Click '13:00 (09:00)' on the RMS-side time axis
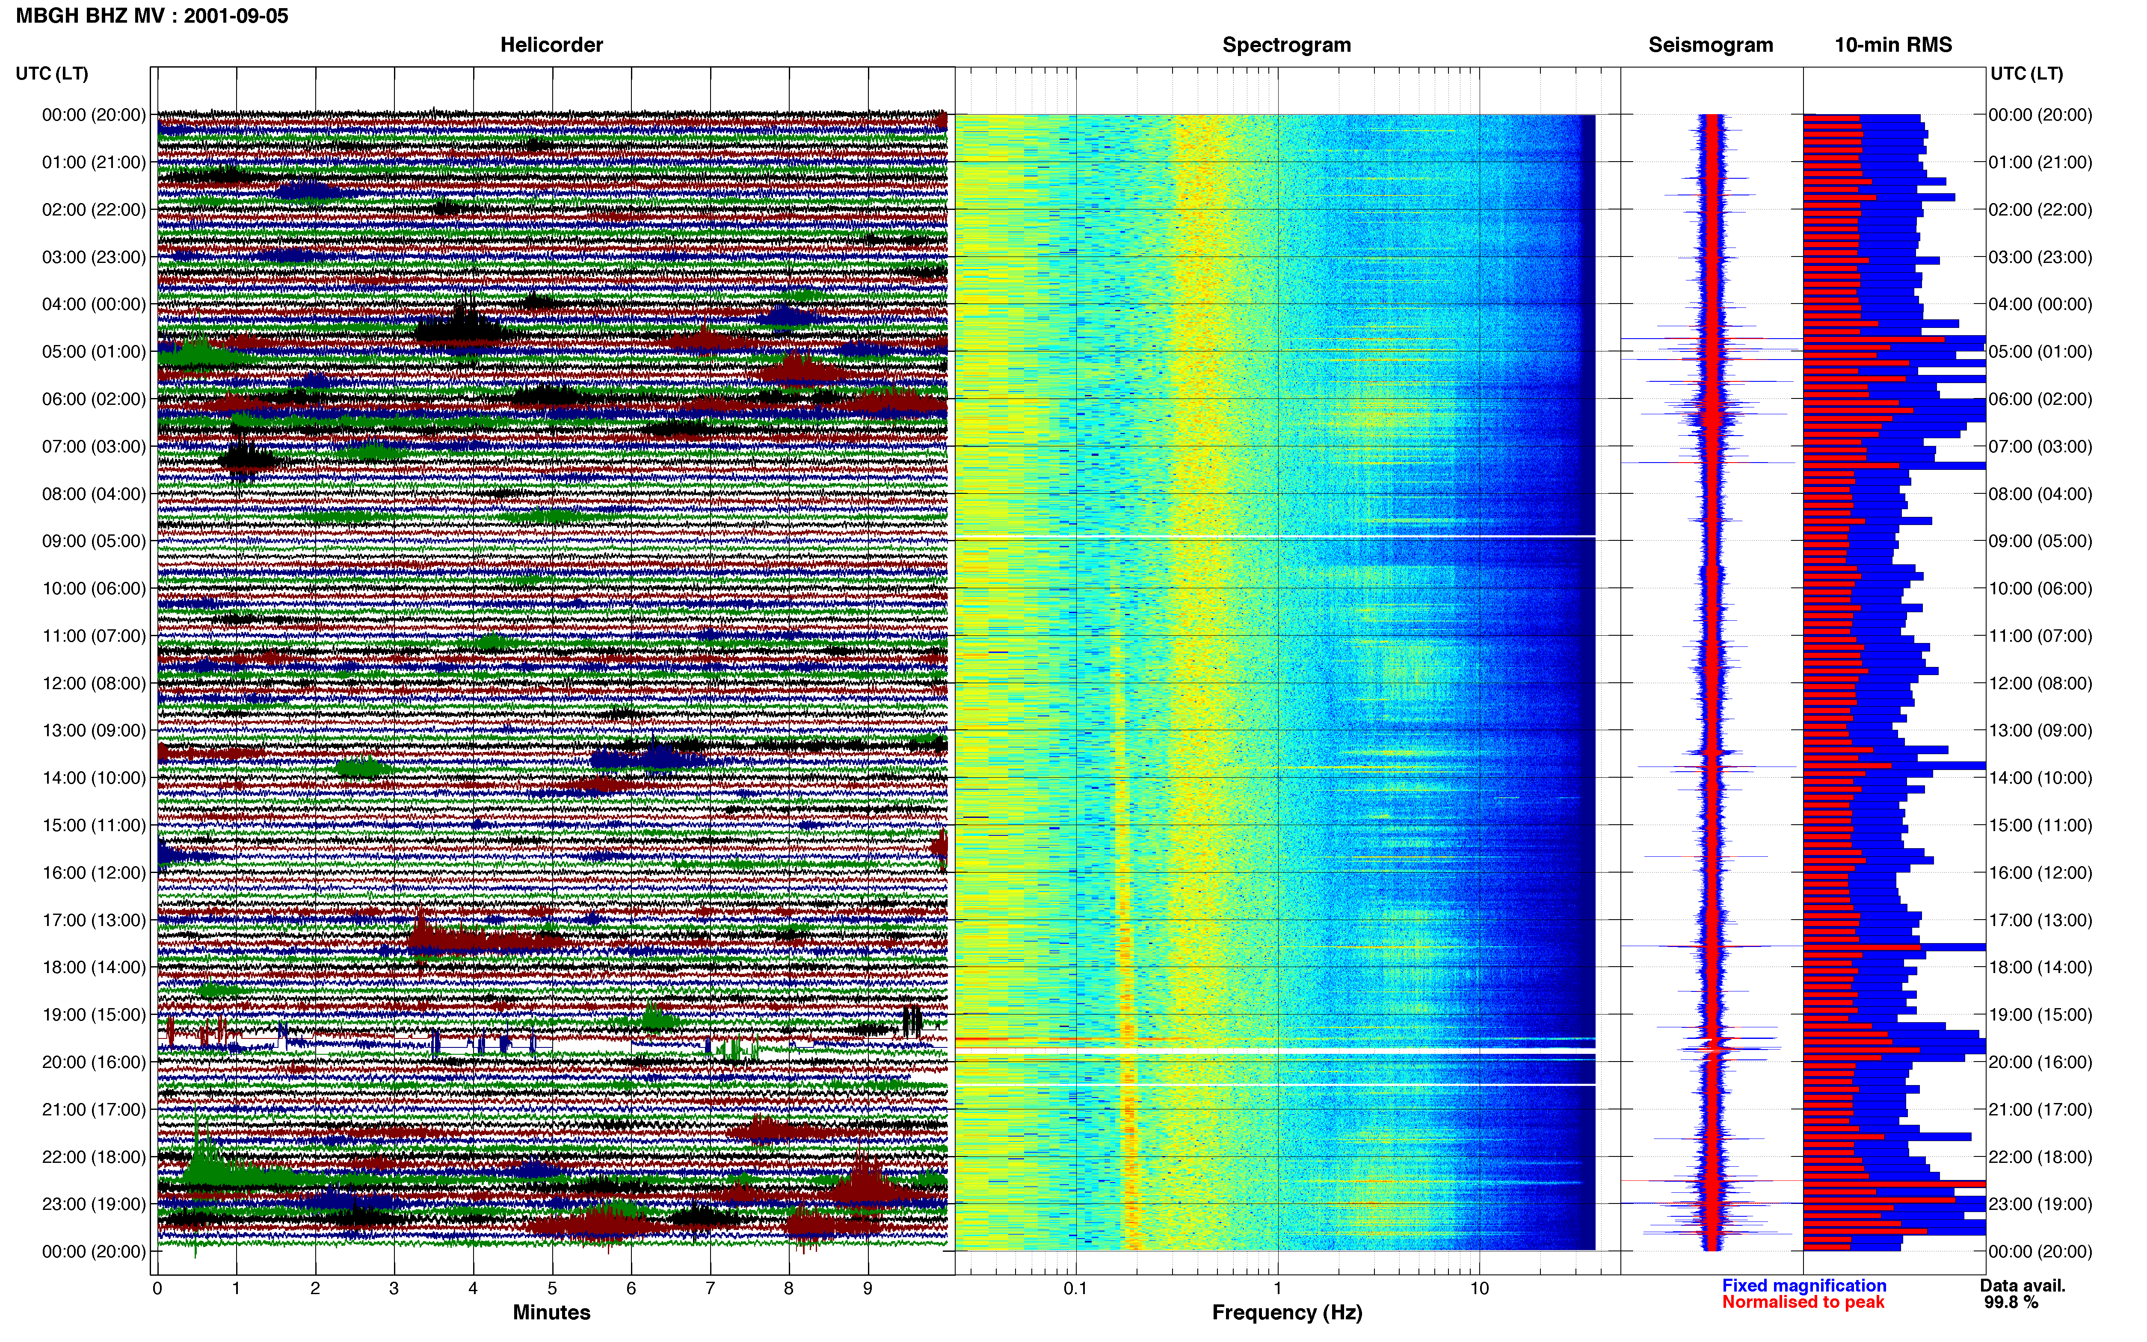 (2040, 731)
